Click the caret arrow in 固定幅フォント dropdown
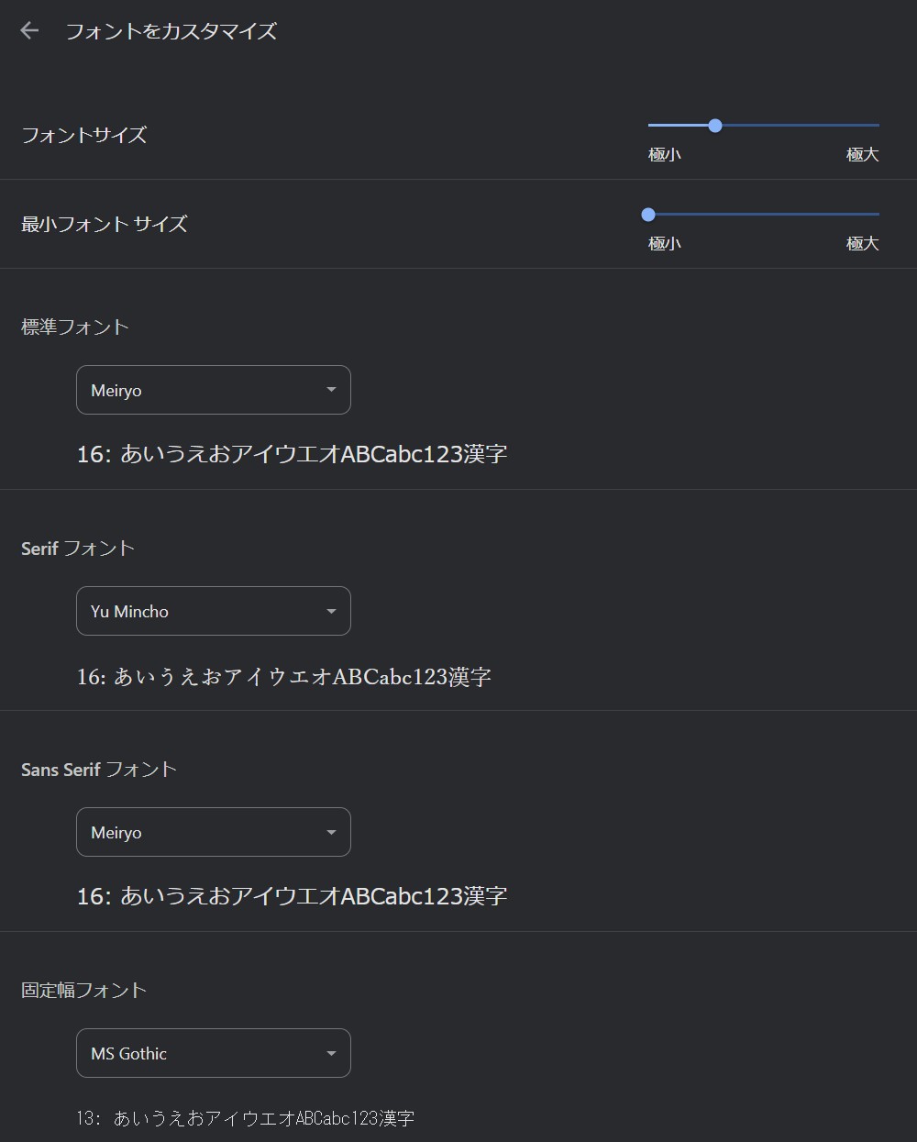The height and width of the screenshot is (1142, 917). [x=331, y=1053]
